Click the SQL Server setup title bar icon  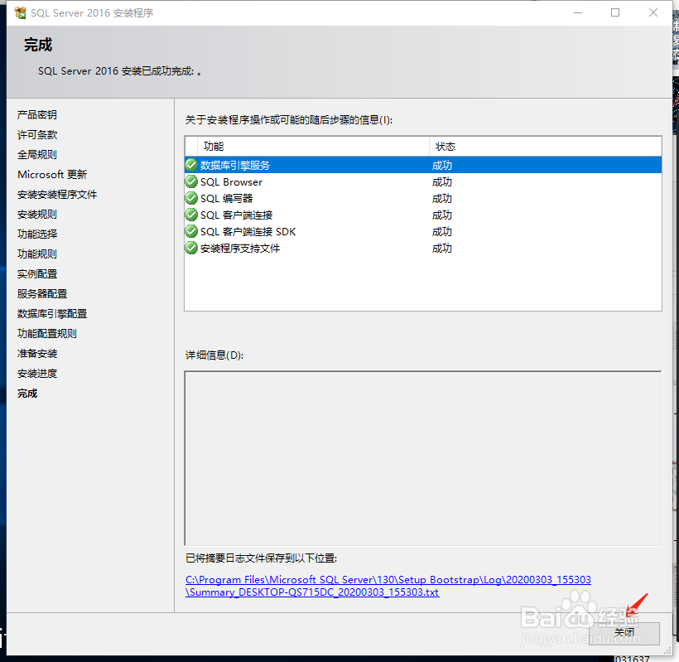pos(20,13)
